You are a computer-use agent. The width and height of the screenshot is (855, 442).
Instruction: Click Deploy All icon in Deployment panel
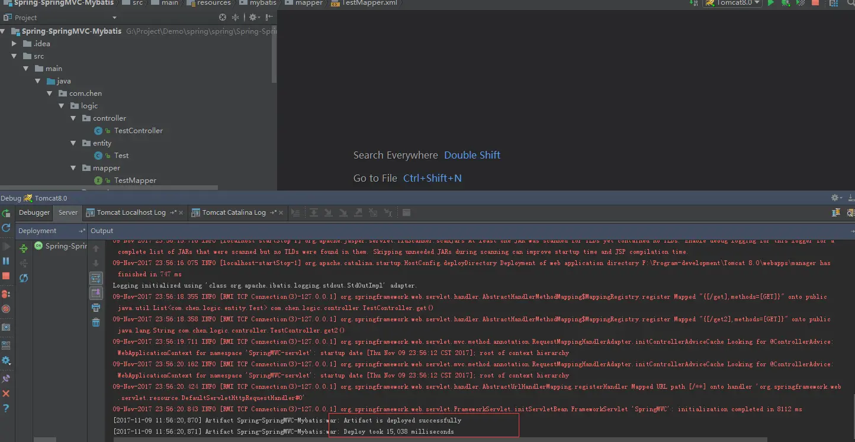[24, 249]
